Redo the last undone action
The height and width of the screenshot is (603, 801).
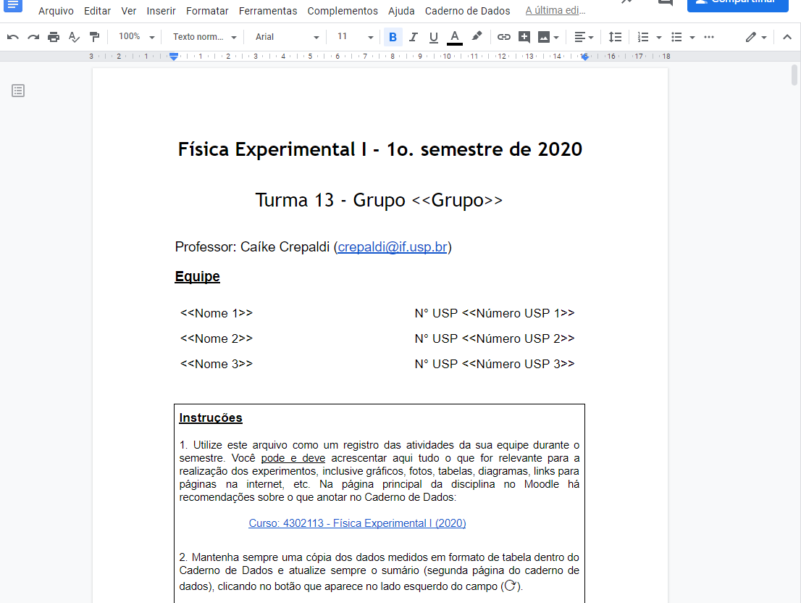tap(33, 37)
